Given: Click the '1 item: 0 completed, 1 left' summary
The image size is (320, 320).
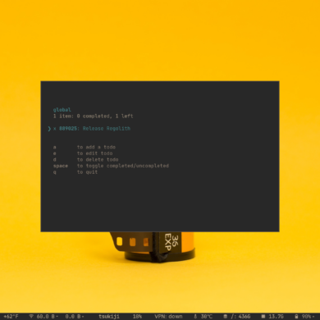Looking at the screenshot, I should click(x=93, y=116).
